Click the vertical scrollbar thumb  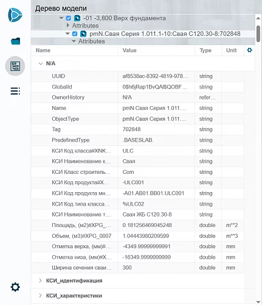click(x=258, y=34)
